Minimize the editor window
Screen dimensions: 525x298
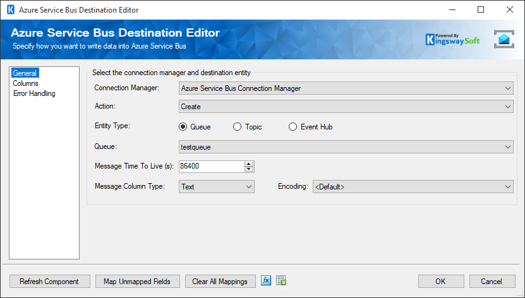(x=452, y=9)
